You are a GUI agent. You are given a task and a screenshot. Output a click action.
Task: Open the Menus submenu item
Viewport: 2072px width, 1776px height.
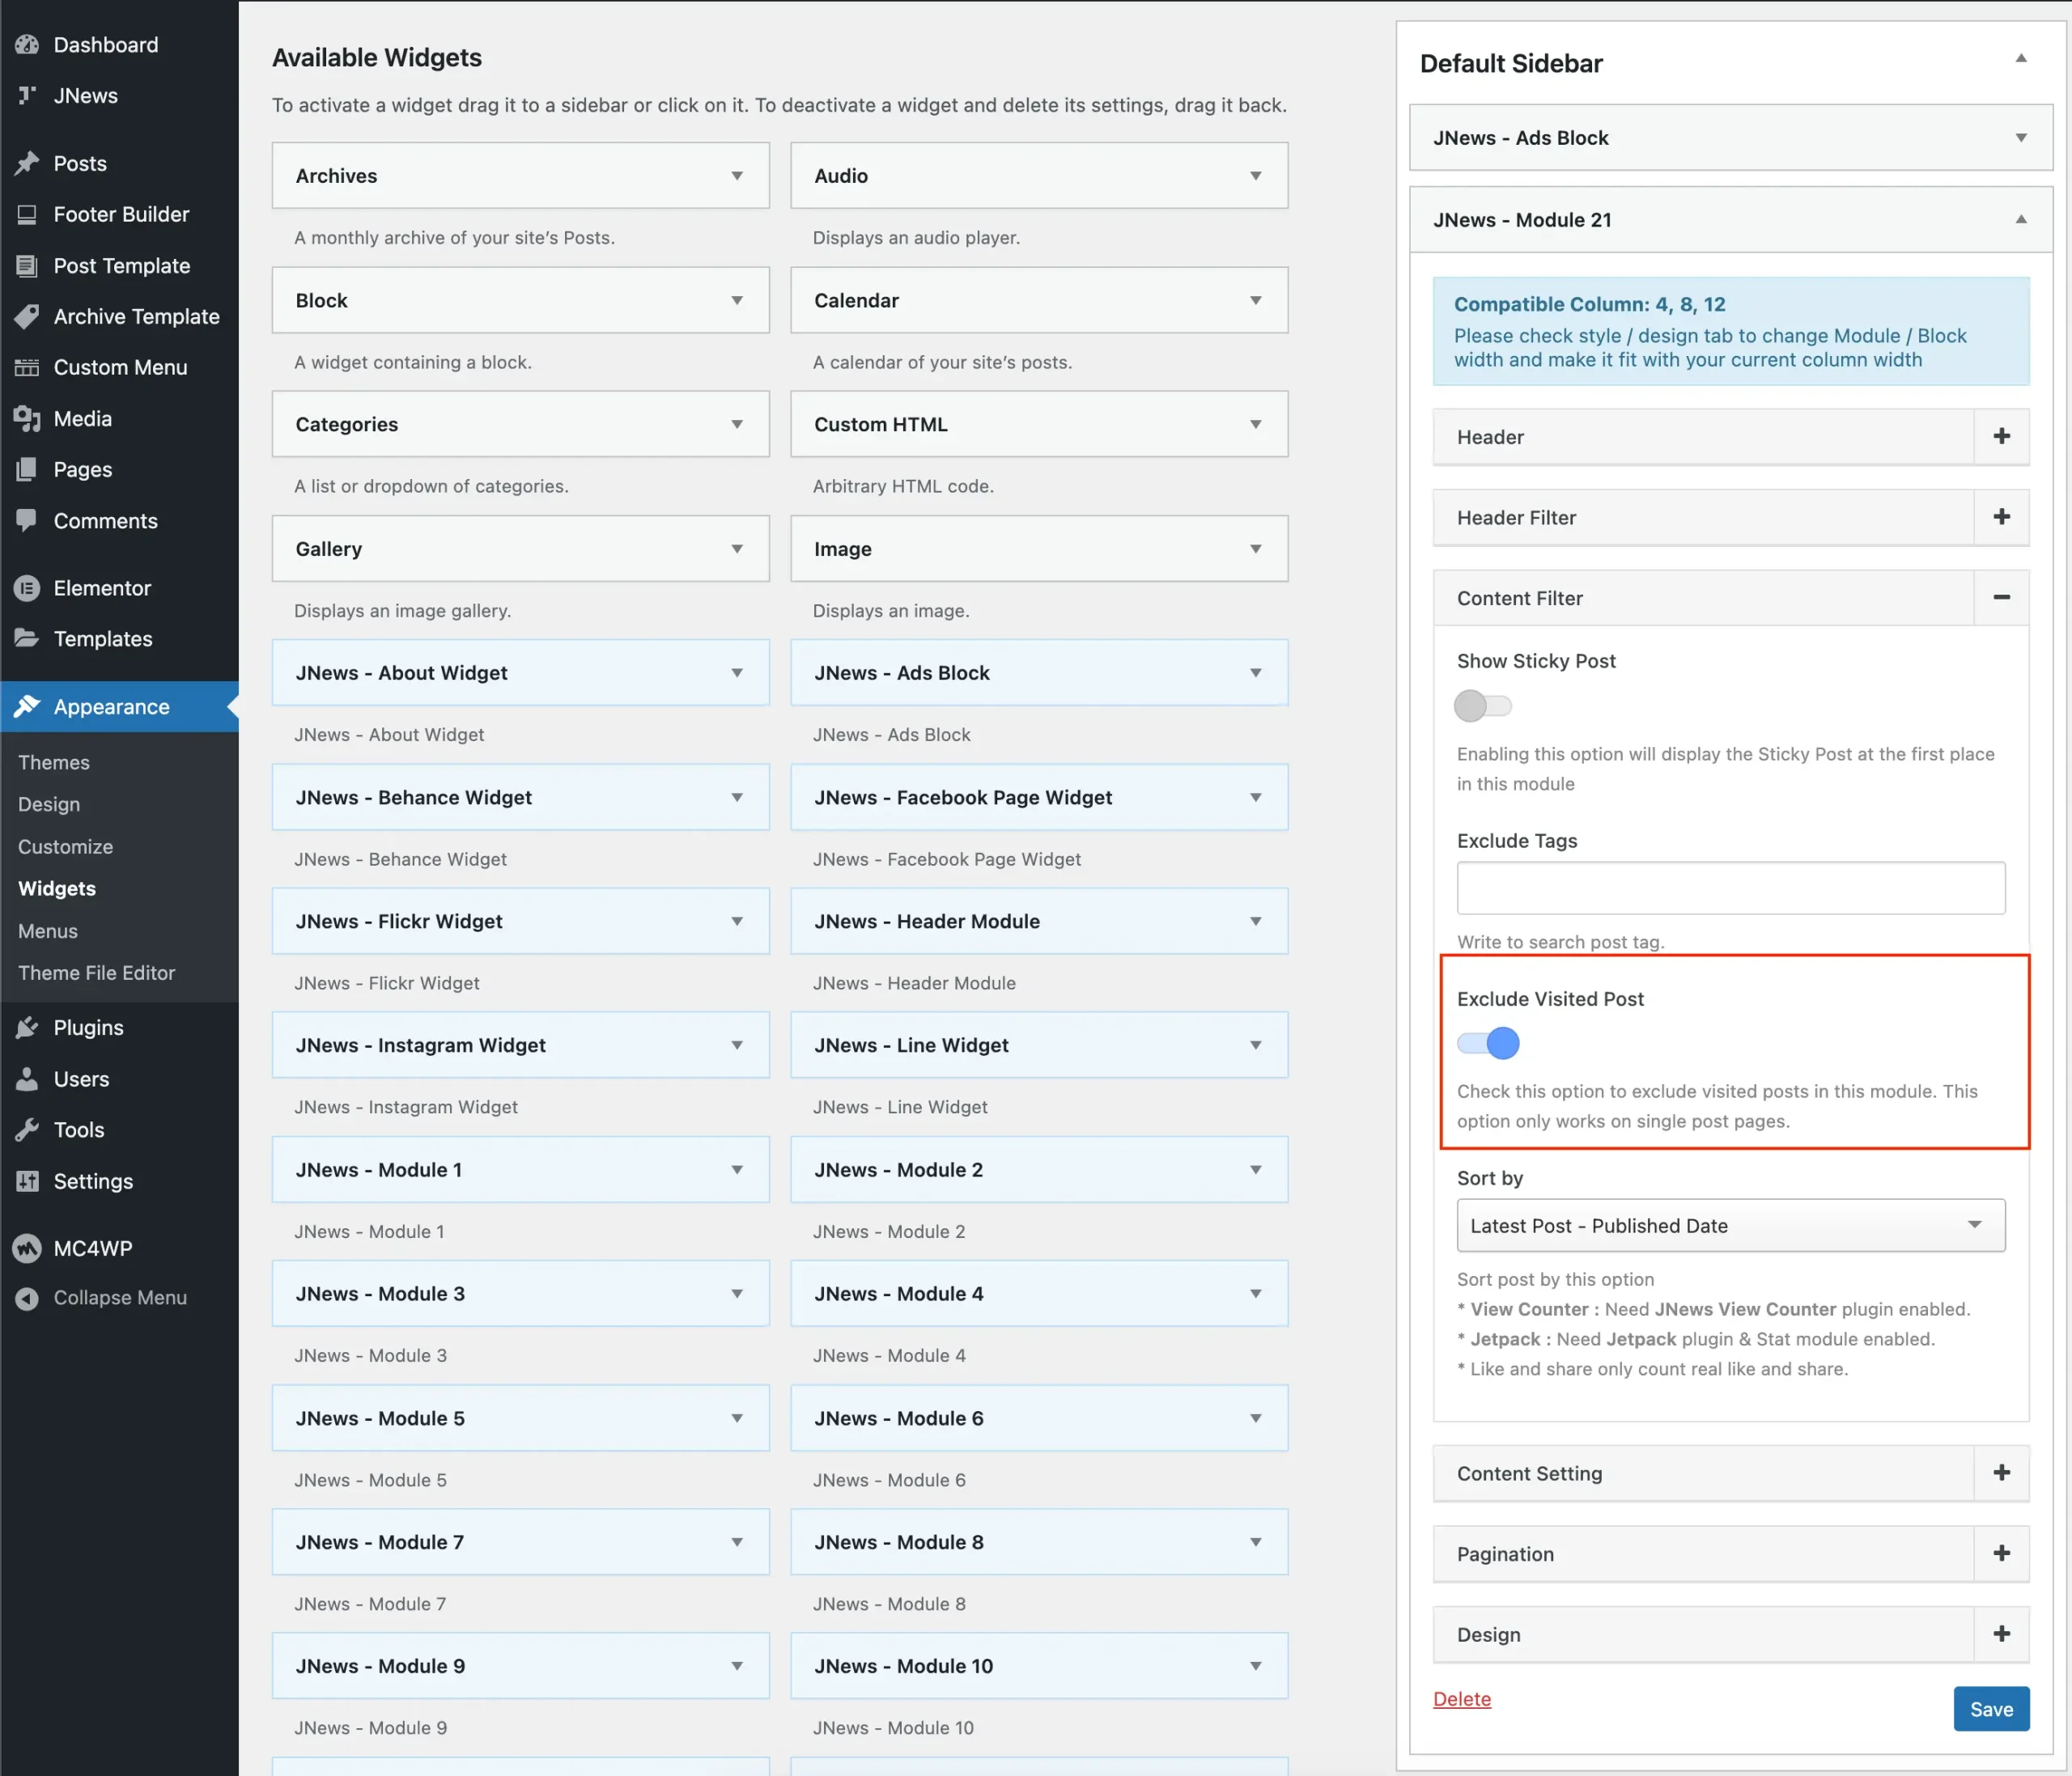(x=48, y=930)
